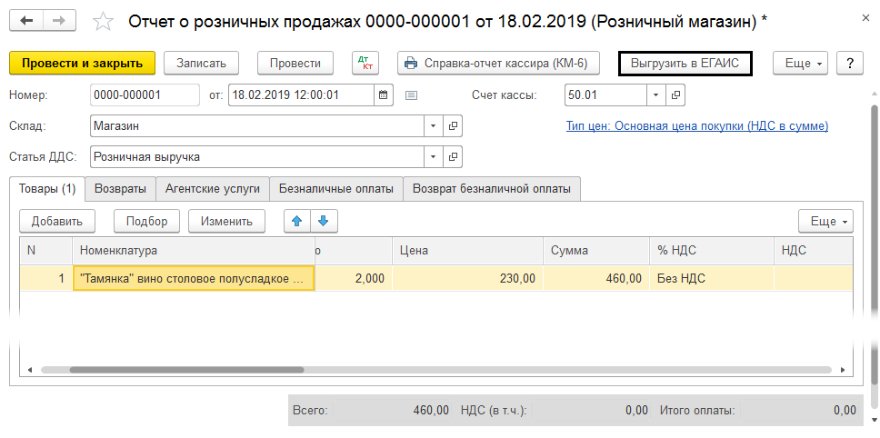Move the selected row up
The width and height of the screenshot is (880, 438).
click(x=296, y=221)
